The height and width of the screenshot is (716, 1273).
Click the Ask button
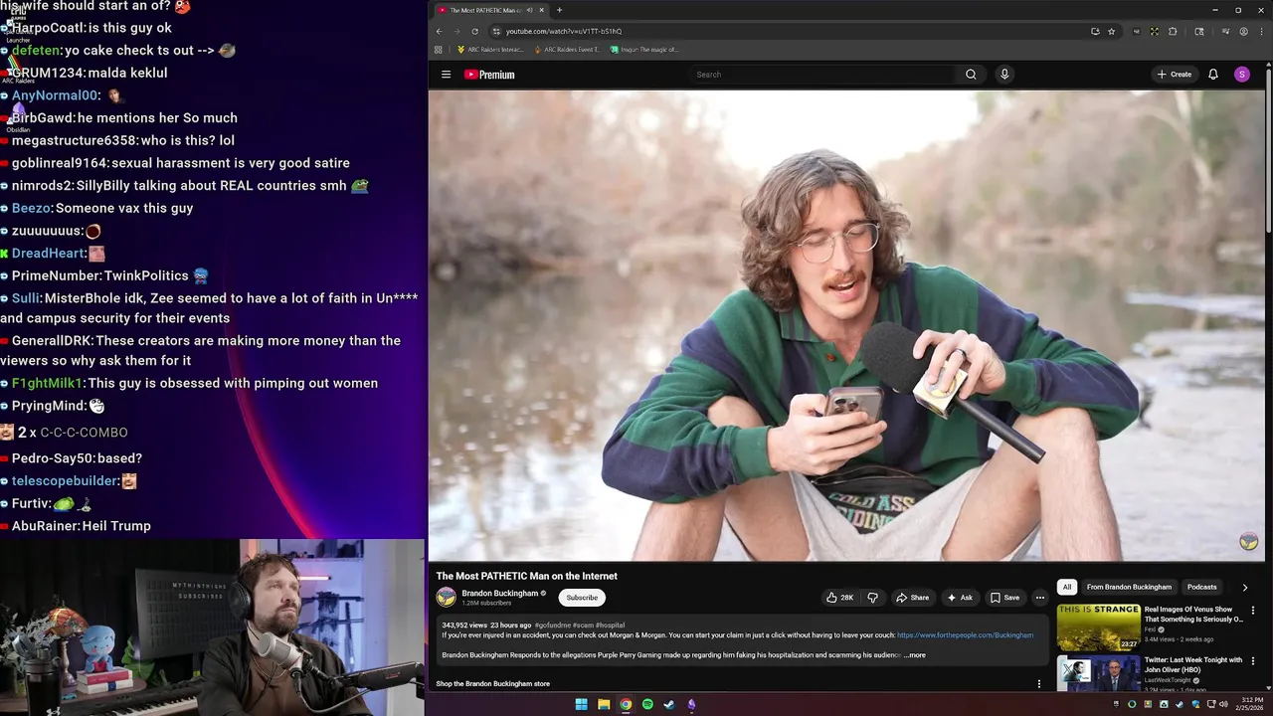click(x=960, y=598)
